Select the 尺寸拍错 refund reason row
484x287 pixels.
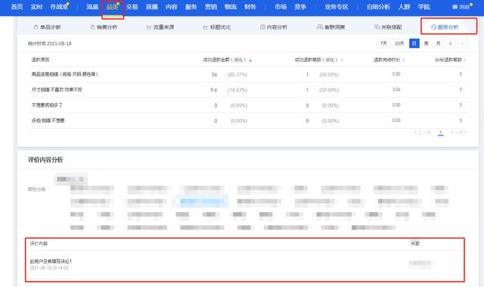point(248,90)
